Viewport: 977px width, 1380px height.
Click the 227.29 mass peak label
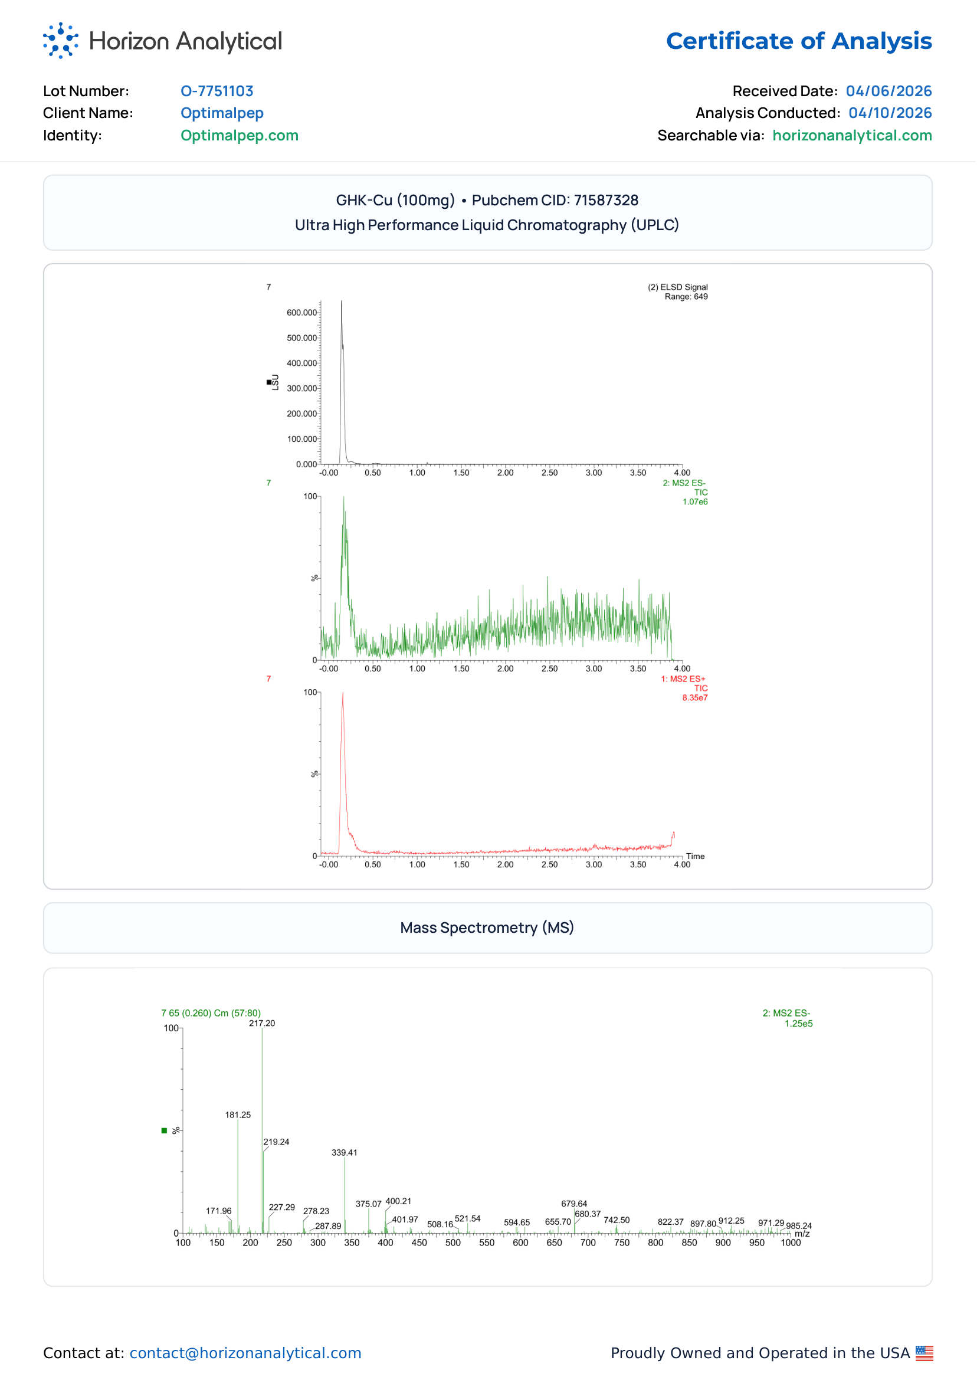[282, 1208]
